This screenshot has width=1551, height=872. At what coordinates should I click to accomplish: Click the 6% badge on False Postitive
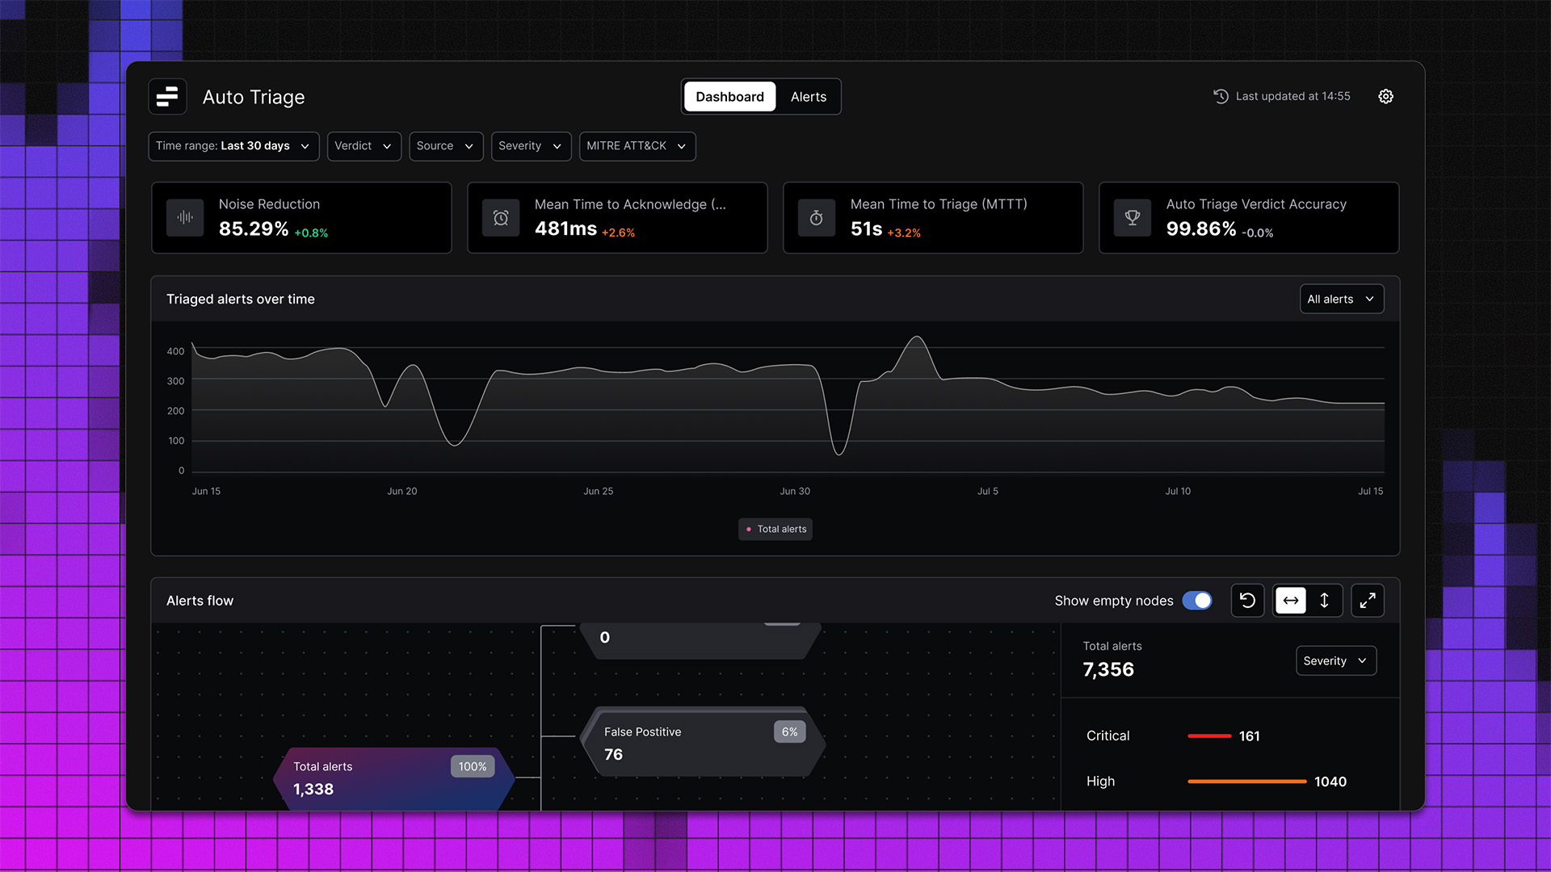coord(789,732)
